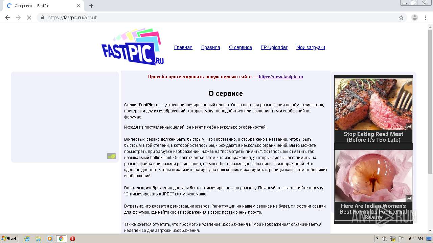Click the 6:44 AM clock
Viewport: 433px width, 243px height.
tap(416, 239)
